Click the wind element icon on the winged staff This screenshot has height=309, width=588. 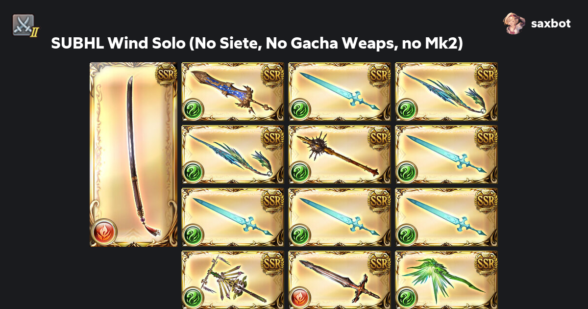[193, 297]
